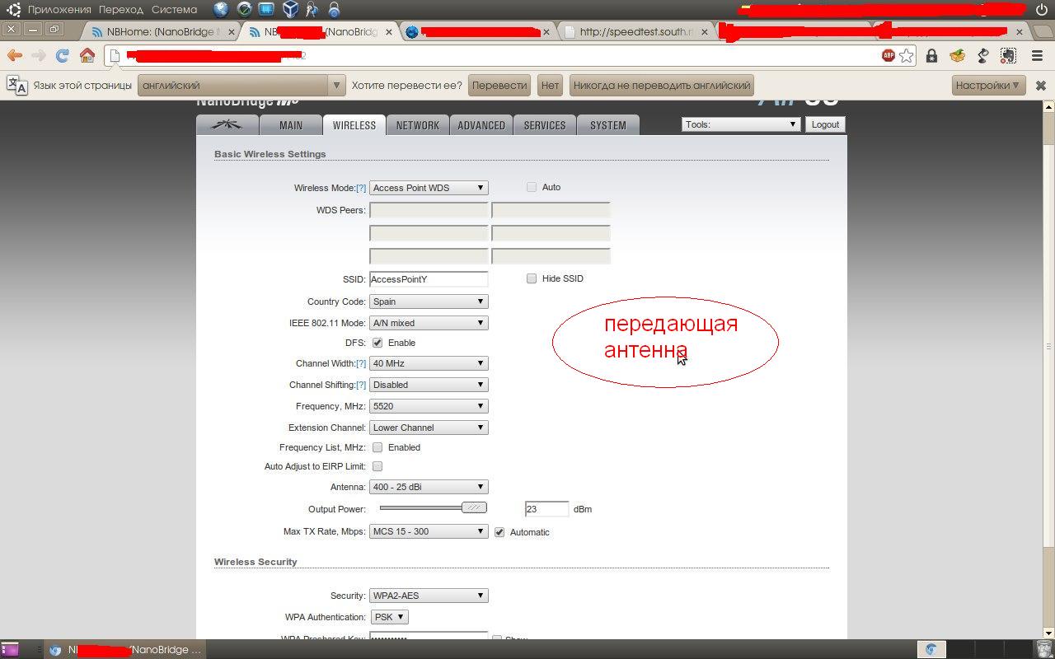Click the trash icon in bottom panel
Viewport: 1055px width, 659px height.
click(1043, 649)
